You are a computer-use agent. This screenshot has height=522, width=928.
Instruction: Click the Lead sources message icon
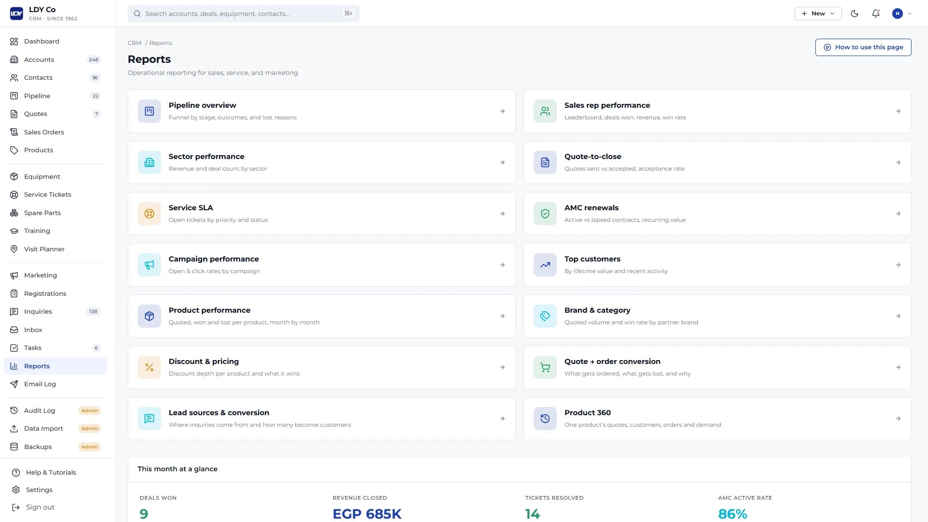(149, 419)
